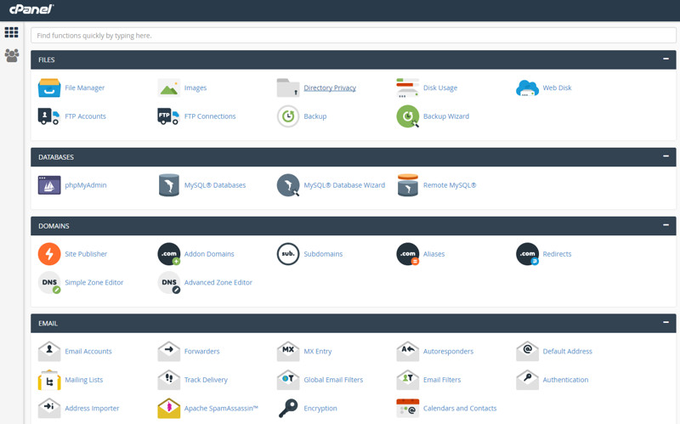680x424 pixels.
Task: Go to the Track Delivery link
Action: click(x=206, y=380)
